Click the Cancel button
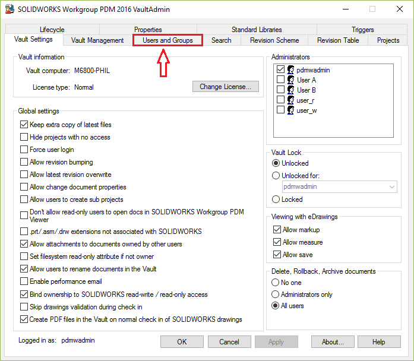 [229, 342]
